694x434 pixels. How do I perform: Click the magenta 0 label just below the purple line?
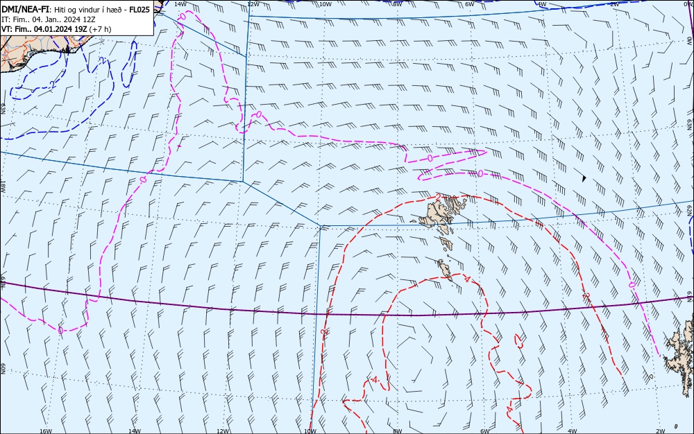(60, 330)
